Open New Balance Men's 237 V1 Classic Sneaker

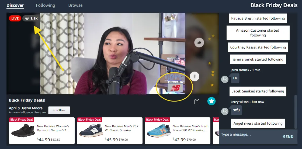coord(110,131)
